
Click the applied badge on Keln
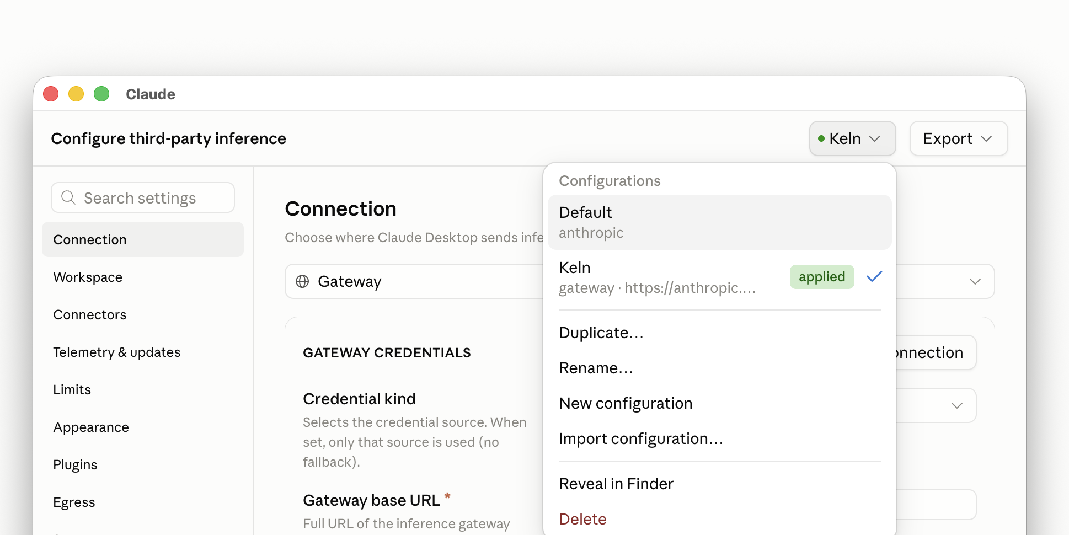pos(822,277)
